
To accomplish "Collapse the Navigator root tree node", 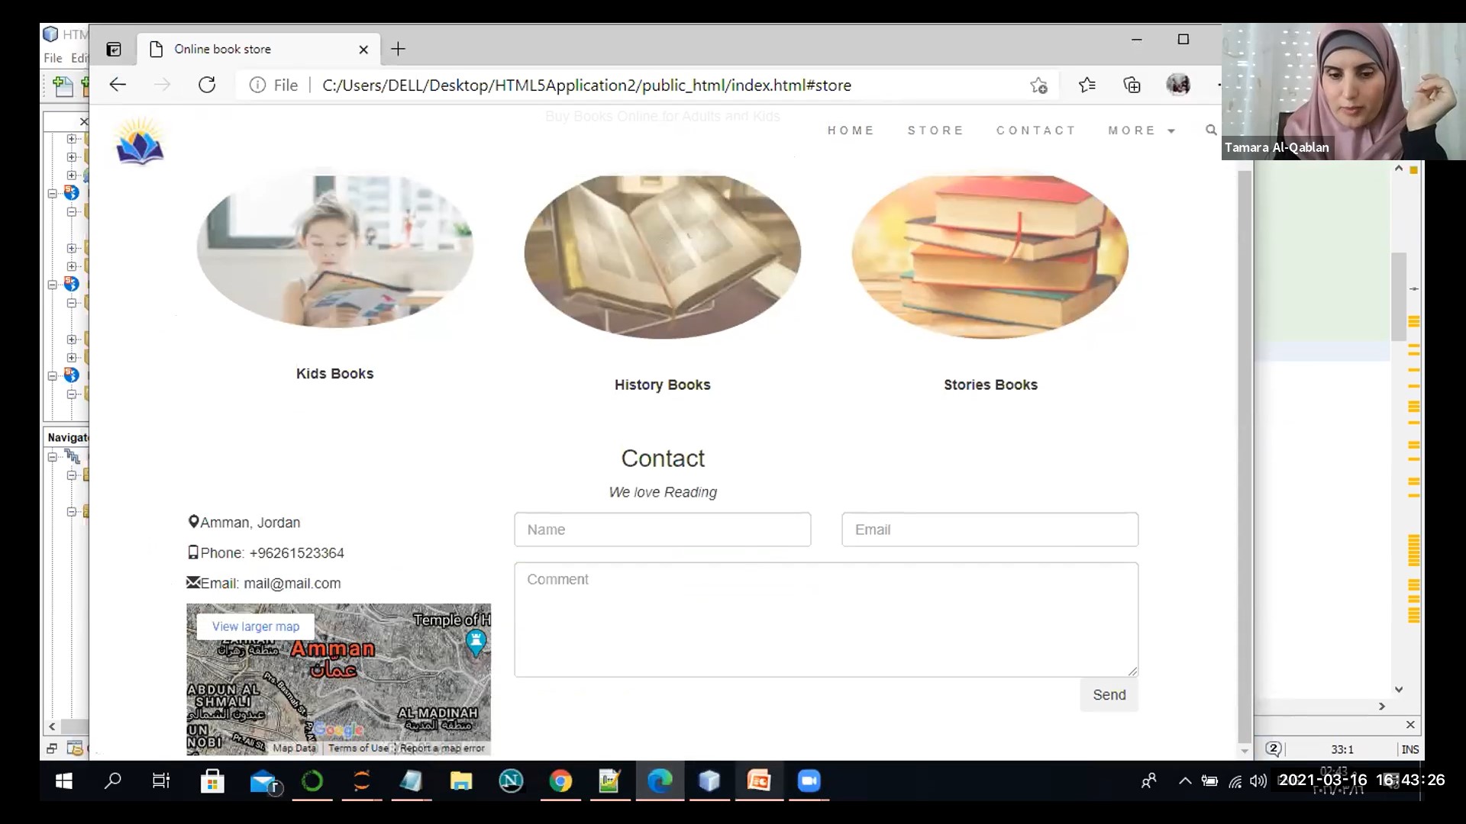I will click(52, 457).
